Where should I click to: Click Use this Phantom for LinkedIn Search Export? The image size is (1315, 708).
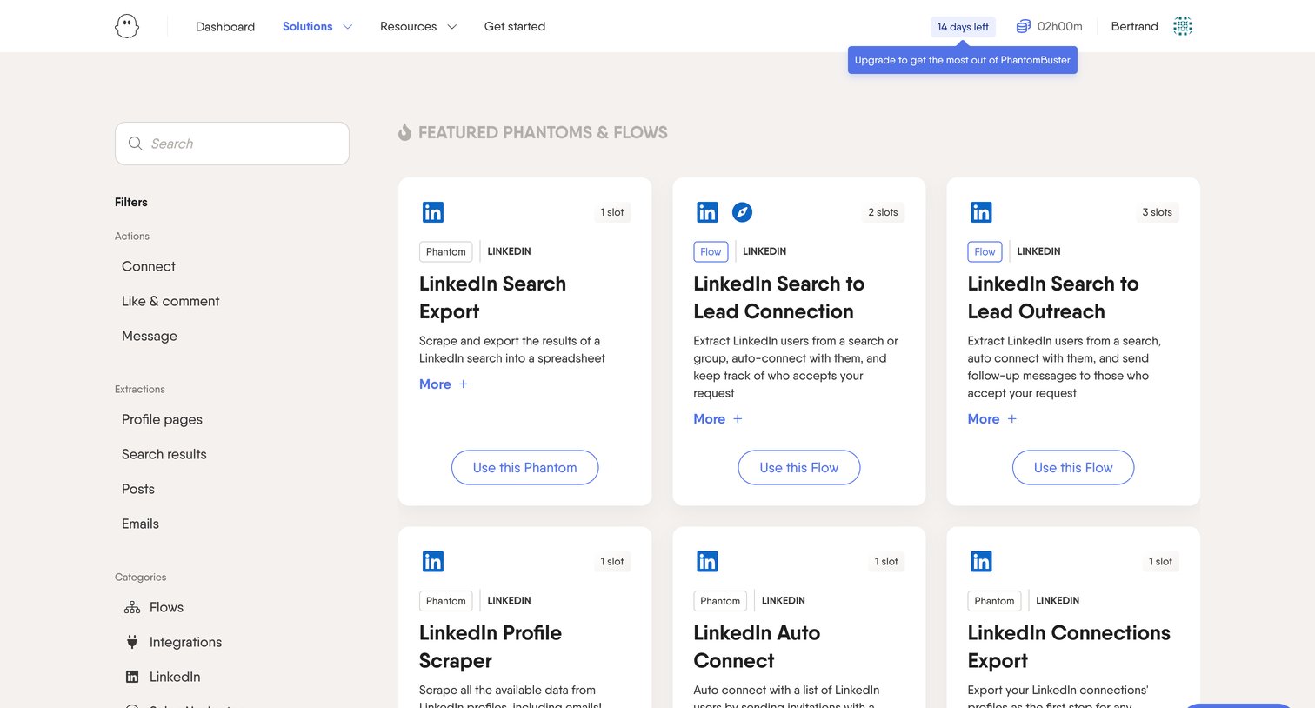pos(525,468)
